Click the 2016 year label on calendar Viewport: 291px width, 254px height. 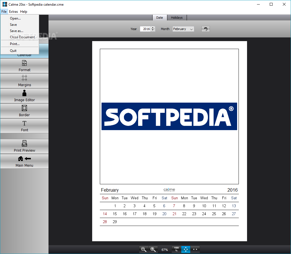coord(232,190)
